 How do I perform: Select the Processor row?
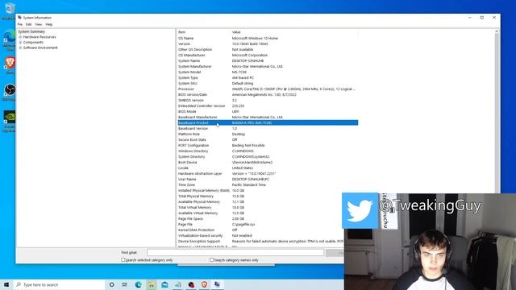point(268,89)
